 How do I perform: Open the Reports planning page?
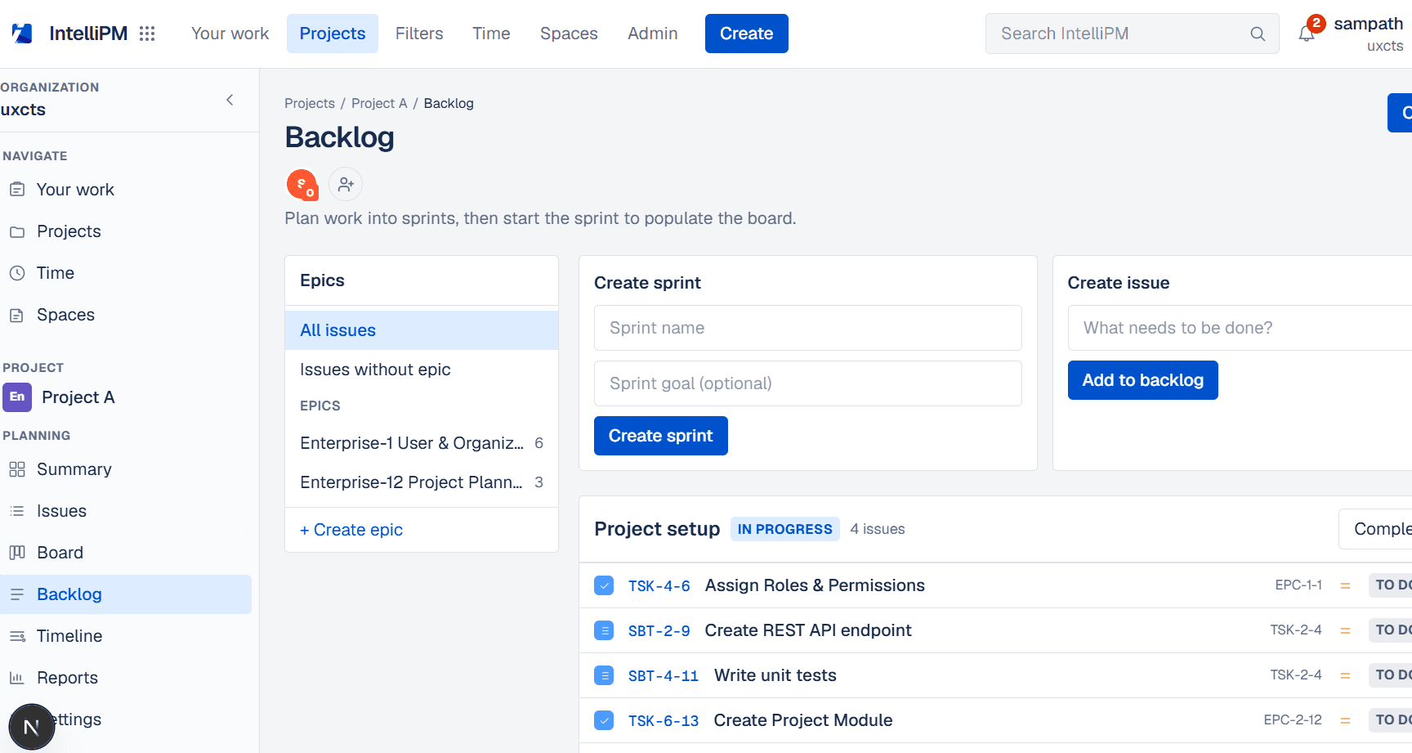126,678
